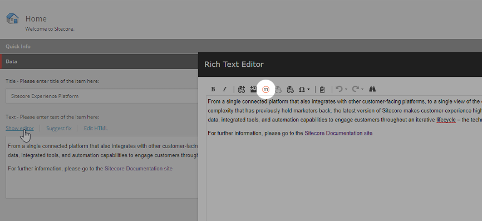The width and height of the screenshot is (482, 221).
Task: Open the Hyperlink Manager icon
Action: point(290,90)
